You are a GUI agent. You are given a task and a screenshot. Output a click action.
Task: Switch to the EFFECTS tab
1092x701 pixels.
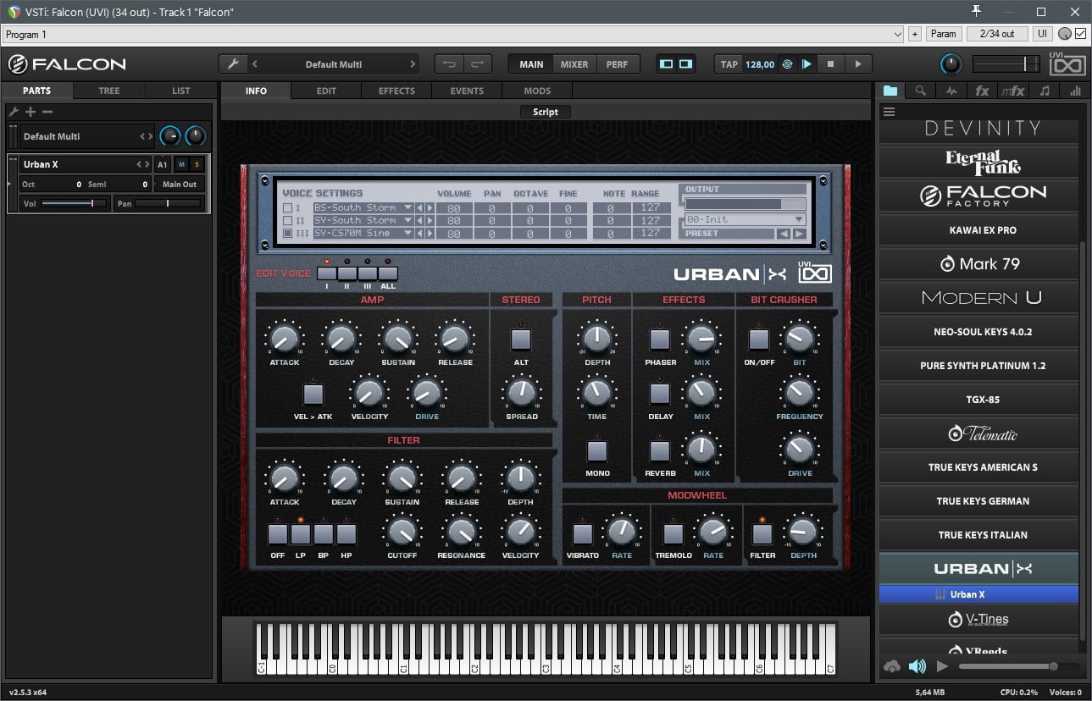point(396,91)
